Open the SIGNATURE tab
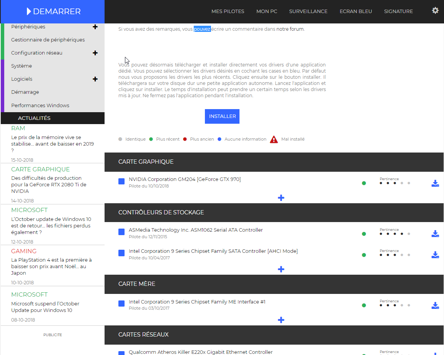Image resolution: width=444 pixels, height=355 pixels. click(398, 11)
